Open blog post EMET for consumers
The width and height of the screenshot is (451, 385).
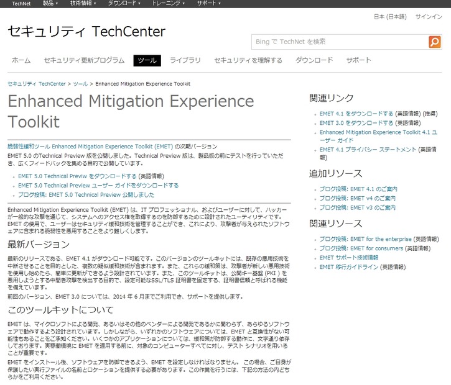(361, 248)
